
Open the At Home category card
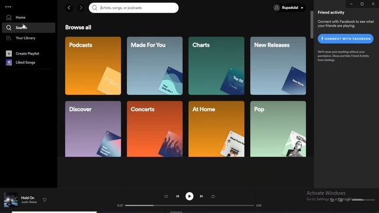pyautogui.click(x=216, y=129)
